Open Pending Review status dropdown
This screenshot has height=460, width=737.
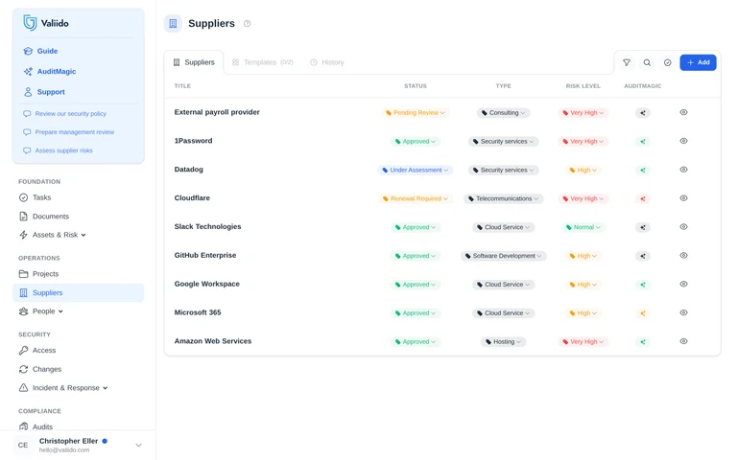pos(416,113)
